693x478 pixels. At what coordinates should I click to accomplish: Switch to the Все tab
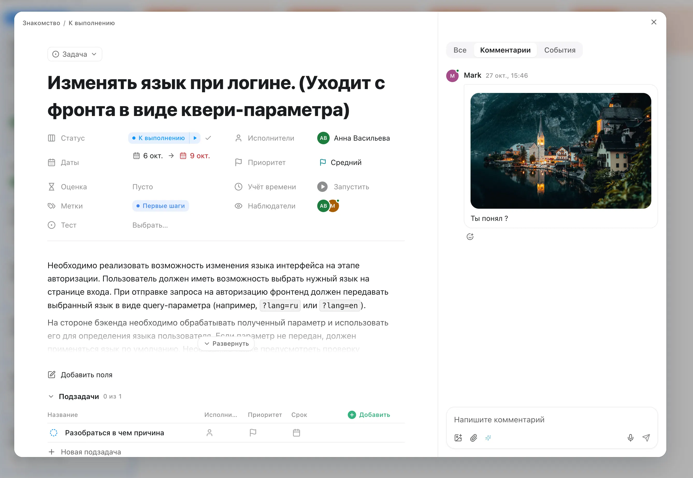(460, 50)
